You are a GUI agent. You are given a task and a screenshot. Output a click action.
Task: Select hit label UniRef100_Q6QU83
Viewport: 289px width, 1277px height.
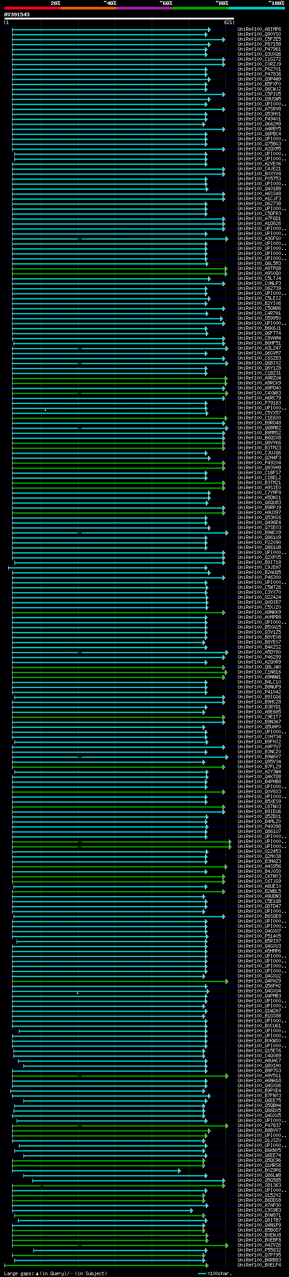tap(259, 503)
